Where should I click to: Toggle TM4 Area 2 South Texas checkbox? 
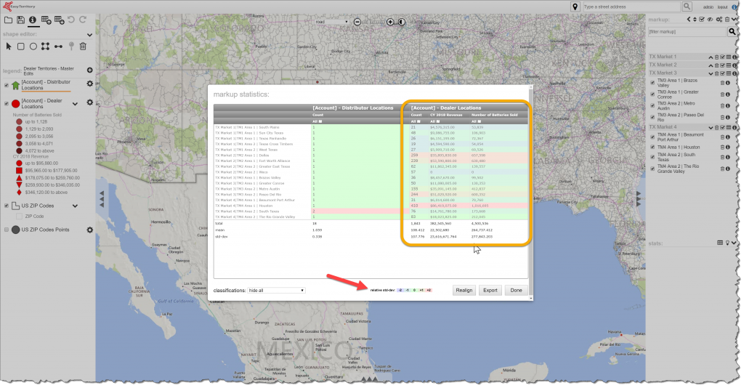click(652, 156)
